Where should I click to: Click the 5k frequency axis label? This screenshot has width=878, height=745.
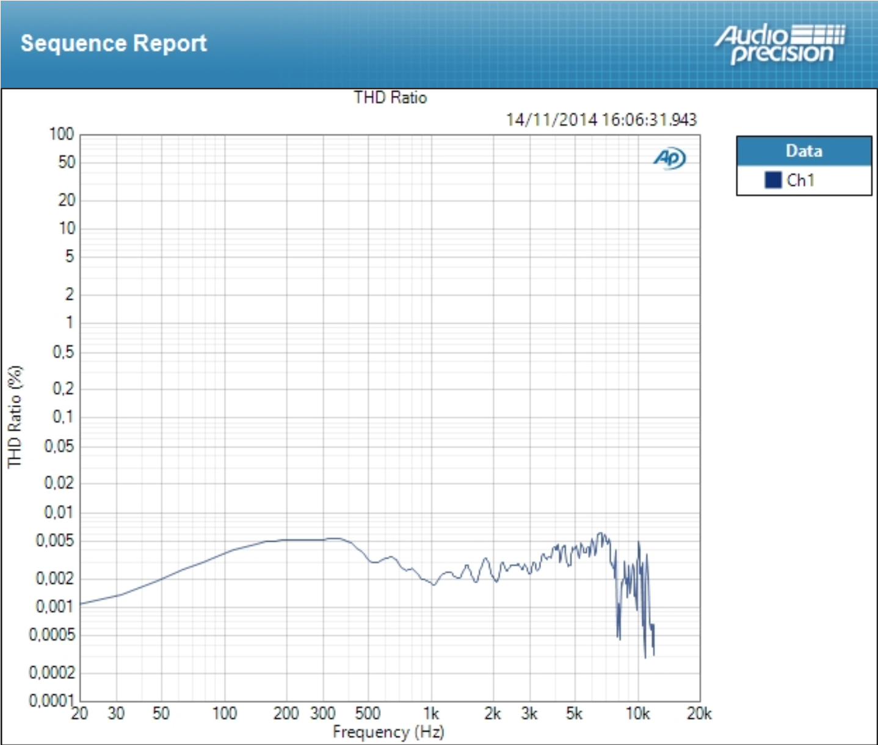[x=574, y=713]
